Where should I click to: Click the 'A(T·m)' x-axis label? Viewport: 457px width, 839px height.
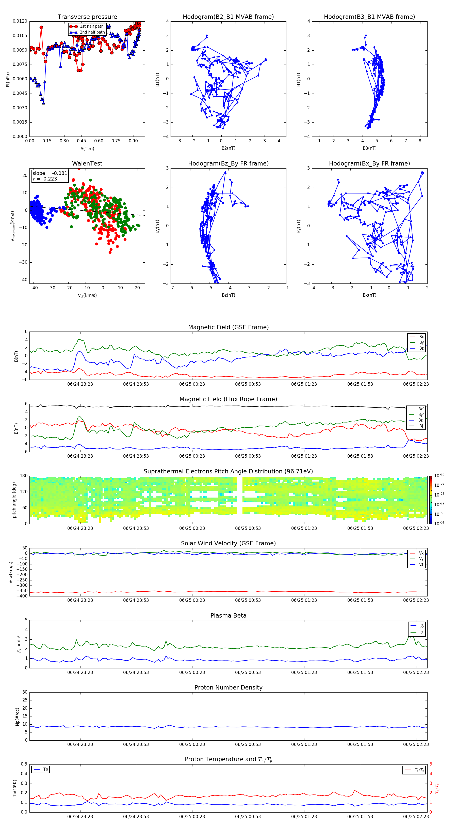coord(87,148)
